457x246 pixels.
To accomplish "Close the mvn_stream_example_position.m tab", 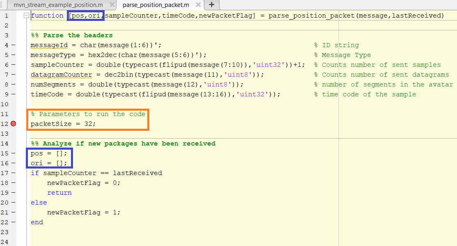I will tap(112, 5).
